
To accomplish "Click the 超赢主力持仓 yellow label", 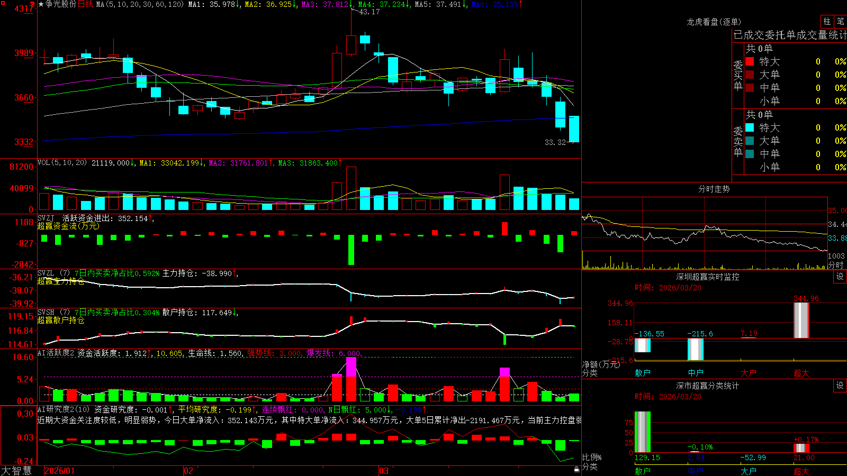I will (x=61, y=281).
